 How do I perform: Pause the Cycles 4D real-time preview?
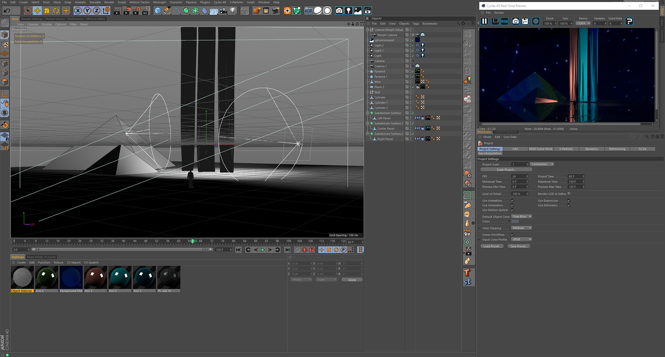(485, 21)
